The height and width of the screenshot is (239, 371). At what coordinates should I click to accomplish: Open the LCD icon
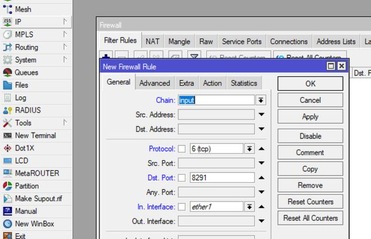point(7,161)
